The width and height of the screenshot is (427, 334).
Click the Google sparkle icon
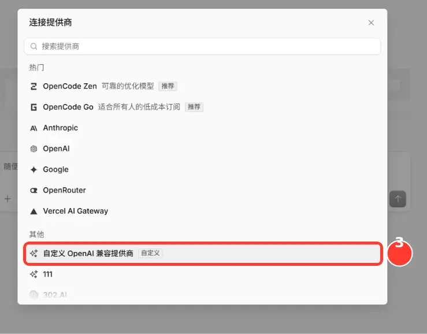[x=34, y=170]
